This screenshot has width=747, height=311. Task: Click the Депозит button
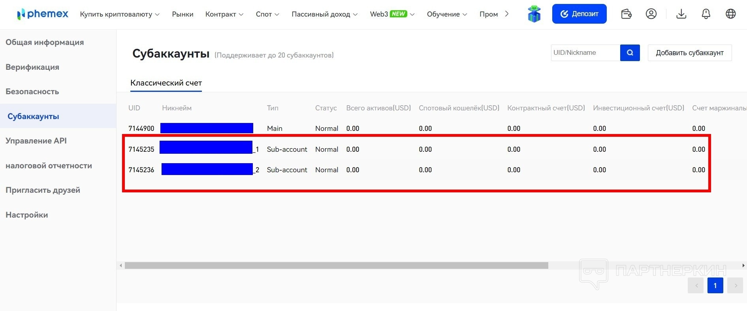[579, 14]
